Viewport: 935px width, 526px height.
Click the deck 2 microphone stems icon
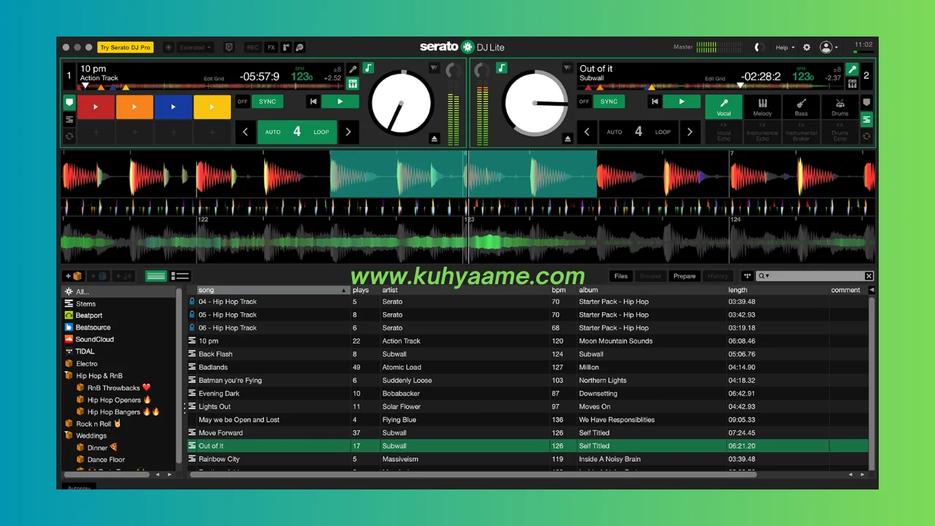coord(852,69)
